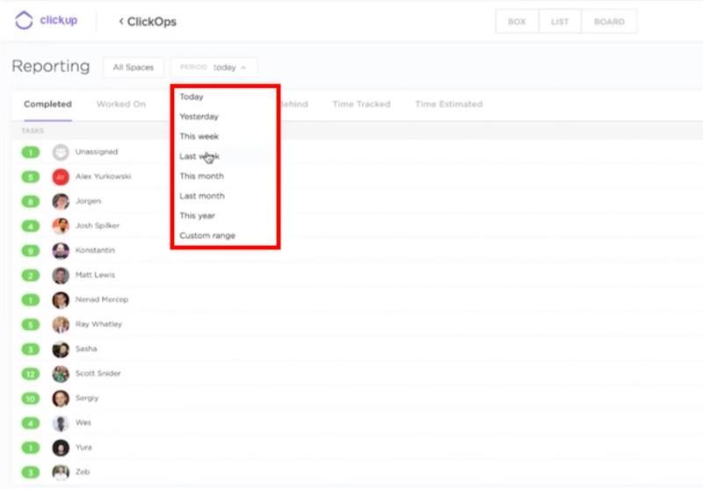Select This week period option
Screen dimensions: 703x489
tap(199, 136)
